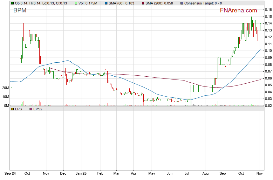The height and width of the screenshot is (180, 273).
Task: Click the Sep 24 date axis label
Action: tap(10, 174)
